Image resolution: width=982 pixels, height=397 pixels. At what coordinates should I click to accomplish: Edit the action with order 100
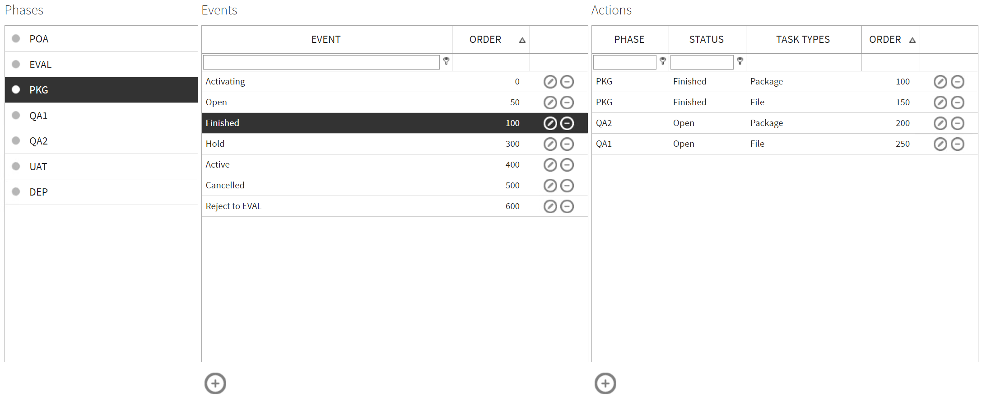click(940, 82)
